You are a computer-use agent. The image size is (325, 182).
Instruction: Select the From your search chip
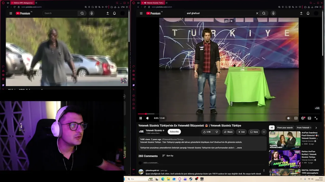coord(285,128)
